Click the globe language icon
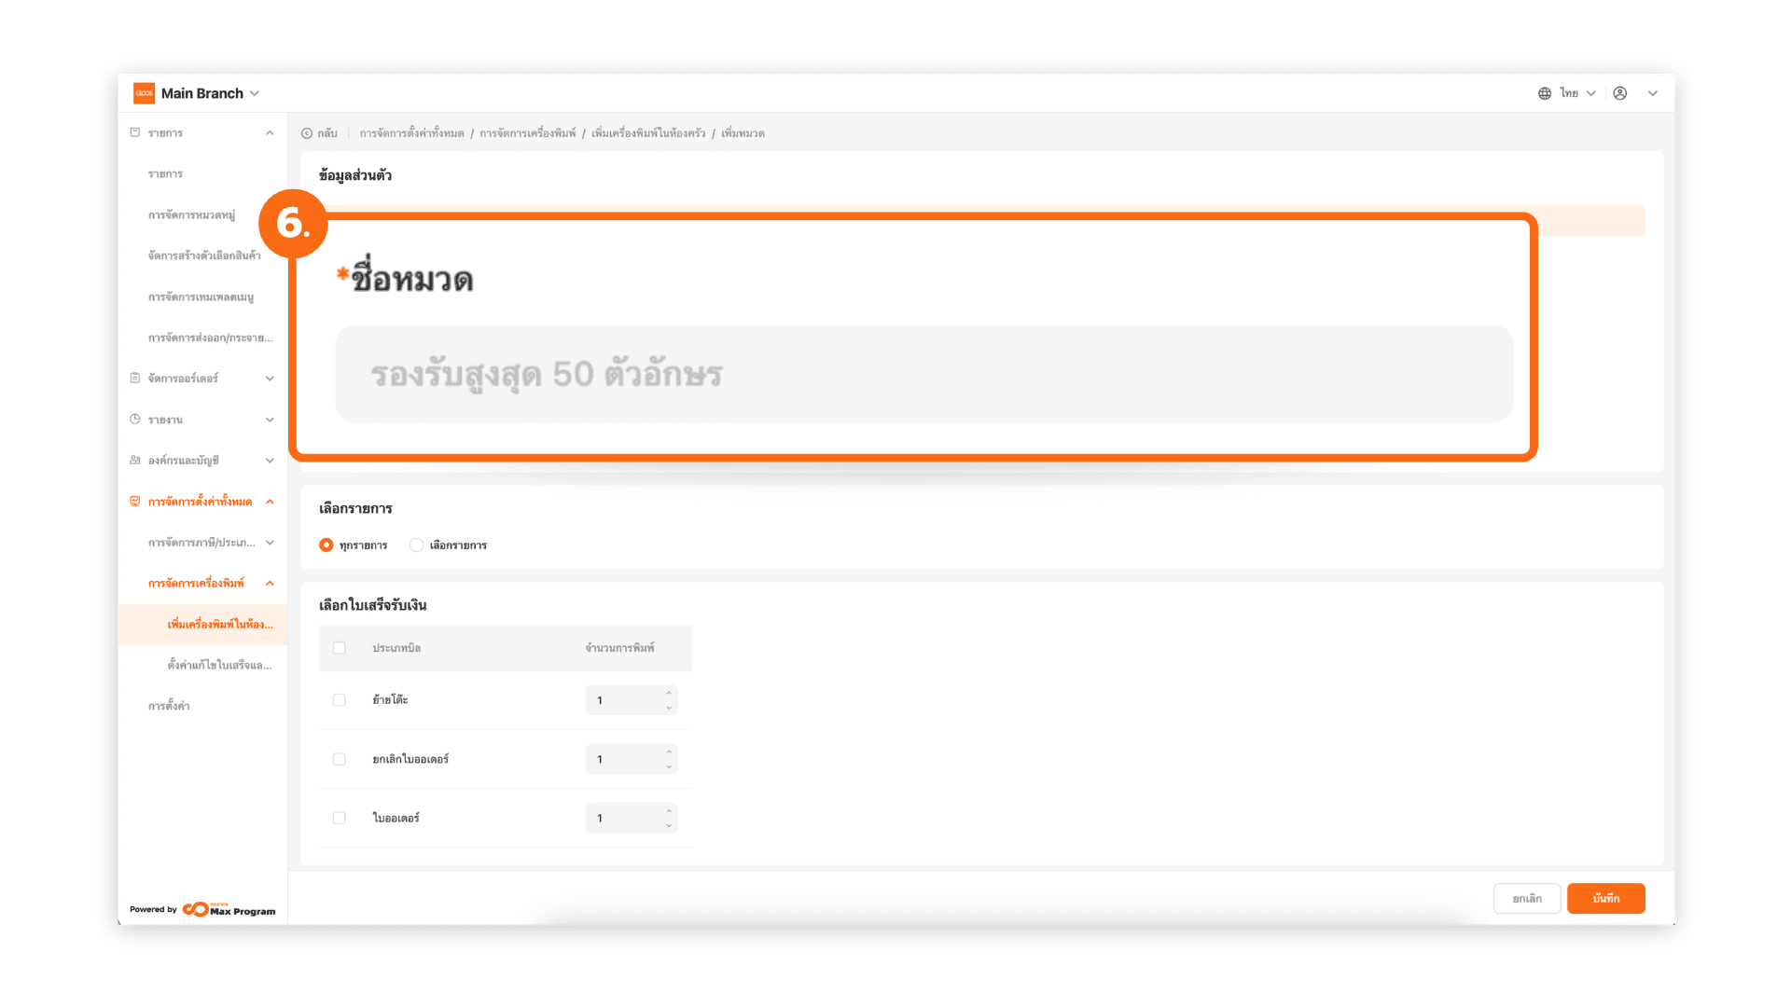This screenshot has width=1791, height=1007. pos(1545,93)
